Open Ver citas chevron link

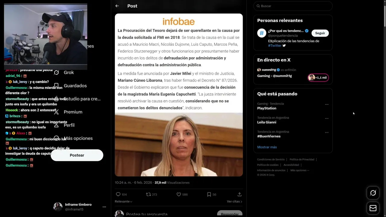pyautogui.click(x=234, y=201)
